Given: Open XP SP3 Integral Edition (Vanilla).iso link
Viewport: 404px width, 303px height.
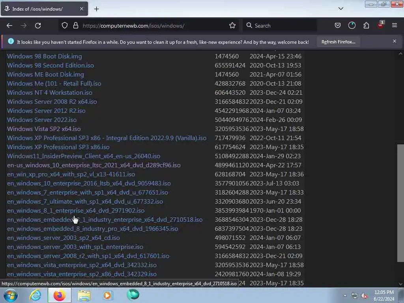Looking at the screenshot, I should pos(107,138).
